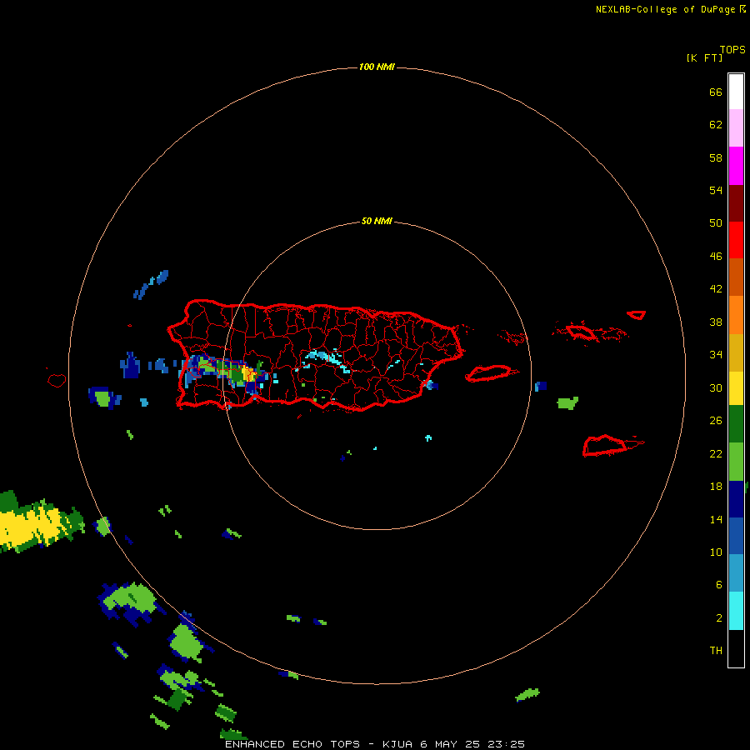Select the magenta legend swatch
750x750 pixels.
coord(736,166)
